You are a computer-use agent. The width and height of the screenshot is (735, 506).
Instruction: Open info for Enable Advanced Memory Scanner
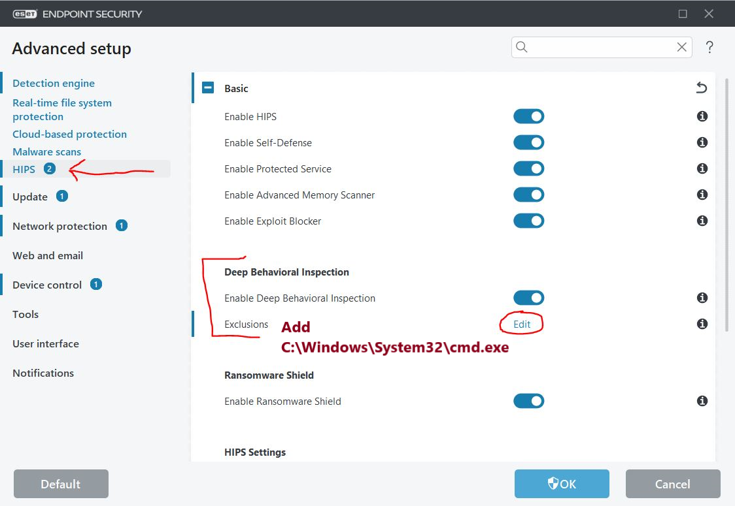click(702, 195)
